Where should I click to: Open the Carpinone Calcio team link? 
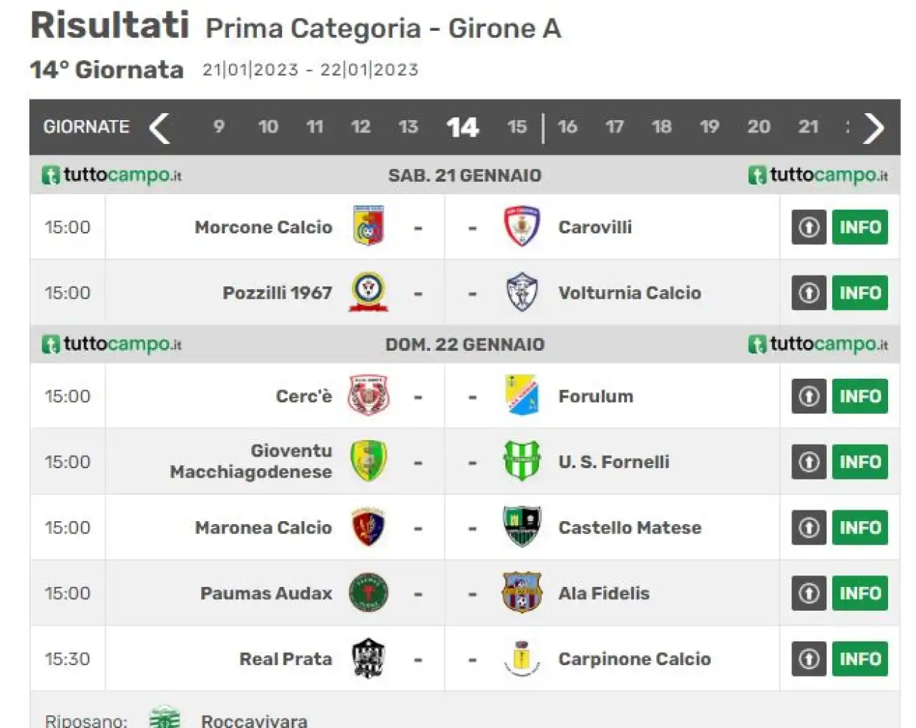pyautogui.click(x=635, y=659)
